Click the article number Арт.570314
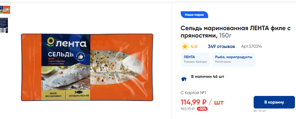This screenshot has height=119, width=296. click(252, 46)
